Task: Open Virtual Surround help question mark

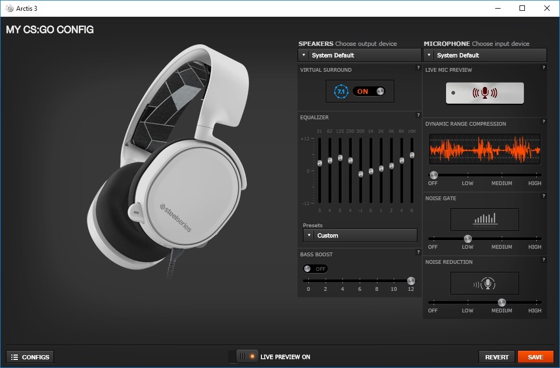Action: coord(418,67)
